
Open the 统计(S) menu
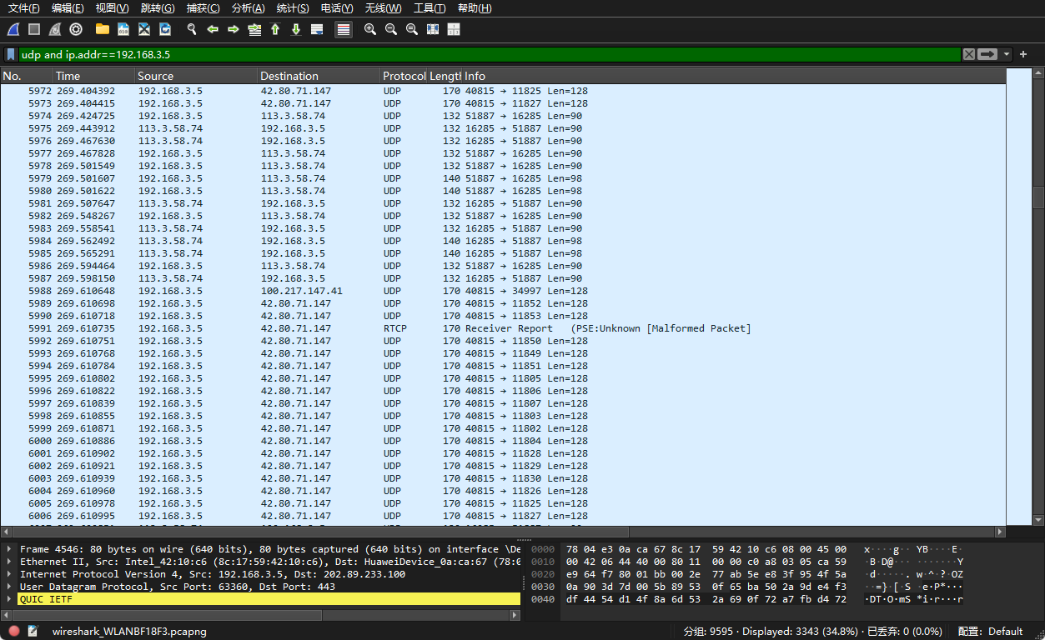tap(292, 8)
